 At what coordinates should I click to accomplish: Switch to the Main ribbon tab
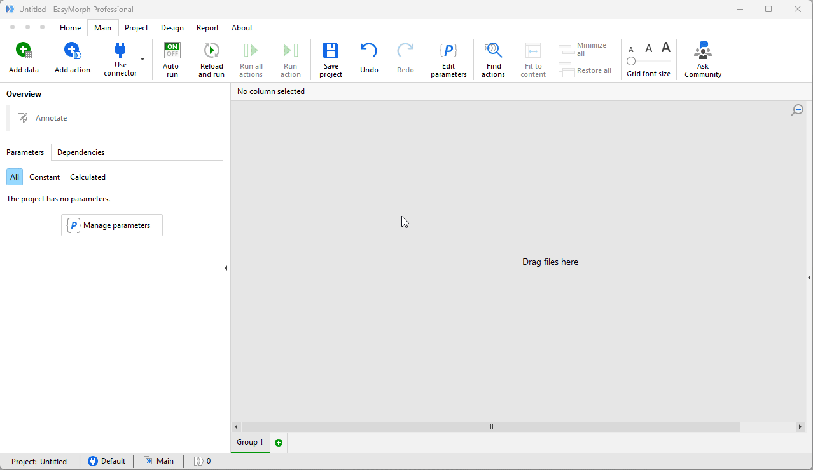[102, 28]
